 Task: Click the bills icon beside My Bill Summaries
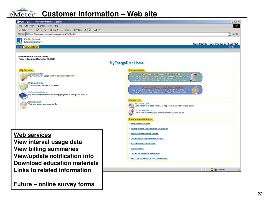pos(24,86)
